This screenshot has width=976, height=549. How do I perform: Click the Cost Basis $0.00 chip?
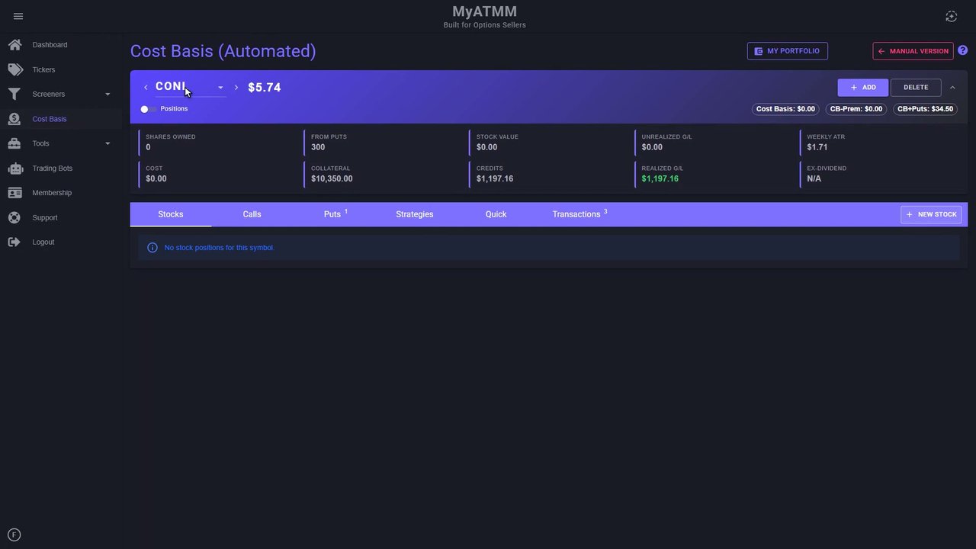click(785, 109)
